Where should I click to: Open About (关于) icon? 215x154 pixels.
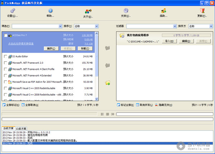pyautogui.click(x=88, y=11)
